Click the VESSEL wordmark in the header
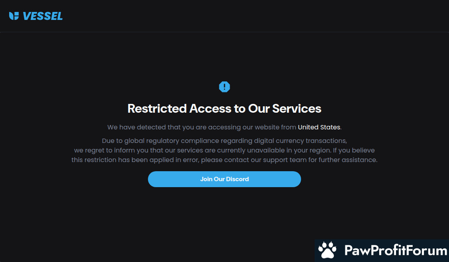 (x=42, y=16)
